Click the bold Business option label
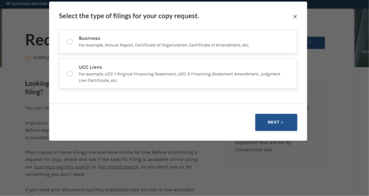This screenshot has height=196, width=369. (90, 38)
